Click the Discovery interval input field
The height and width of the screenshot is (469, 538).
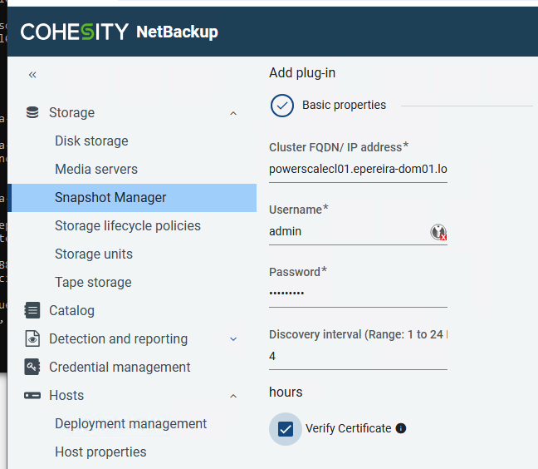[x=358, y=356]
